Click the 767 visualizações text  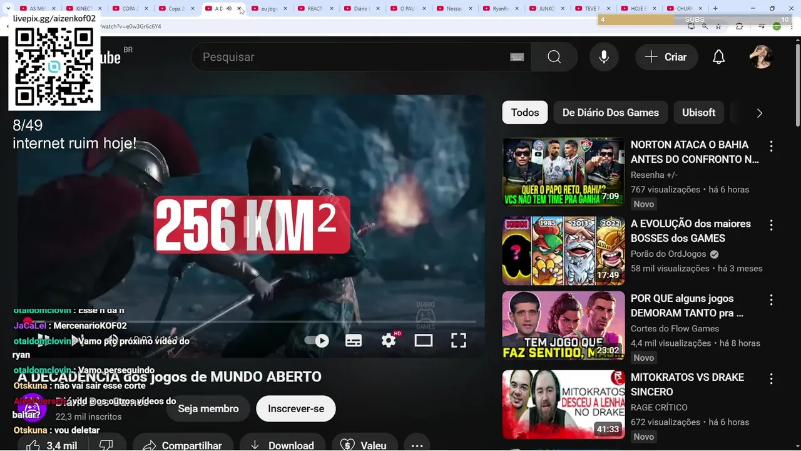[665, 190]
